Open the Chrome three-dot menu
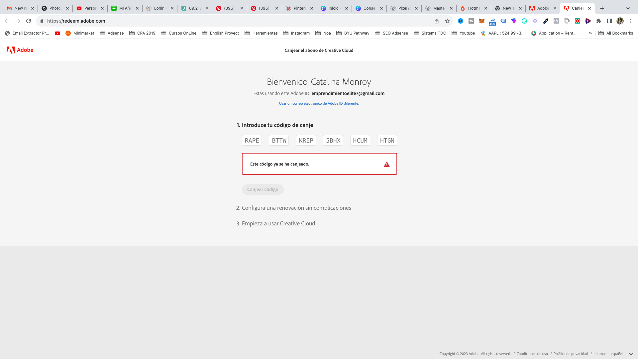The image size is (638, 359). [631, 21]
